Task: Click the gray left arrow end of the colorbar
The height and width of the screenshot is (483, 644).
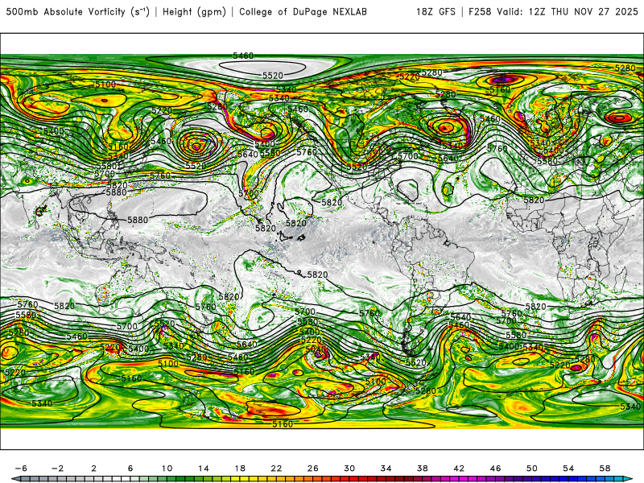Action: [15, 479]
